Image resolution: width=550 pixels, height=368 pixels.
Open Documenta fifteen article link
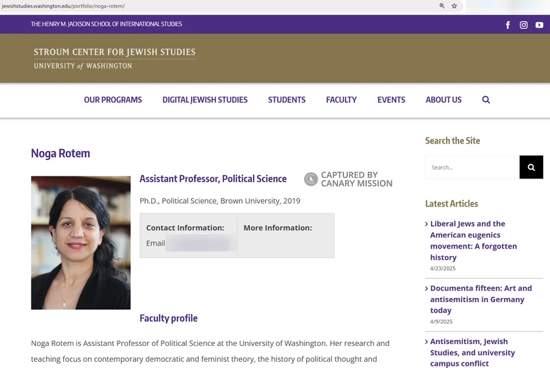click(481, 299)
